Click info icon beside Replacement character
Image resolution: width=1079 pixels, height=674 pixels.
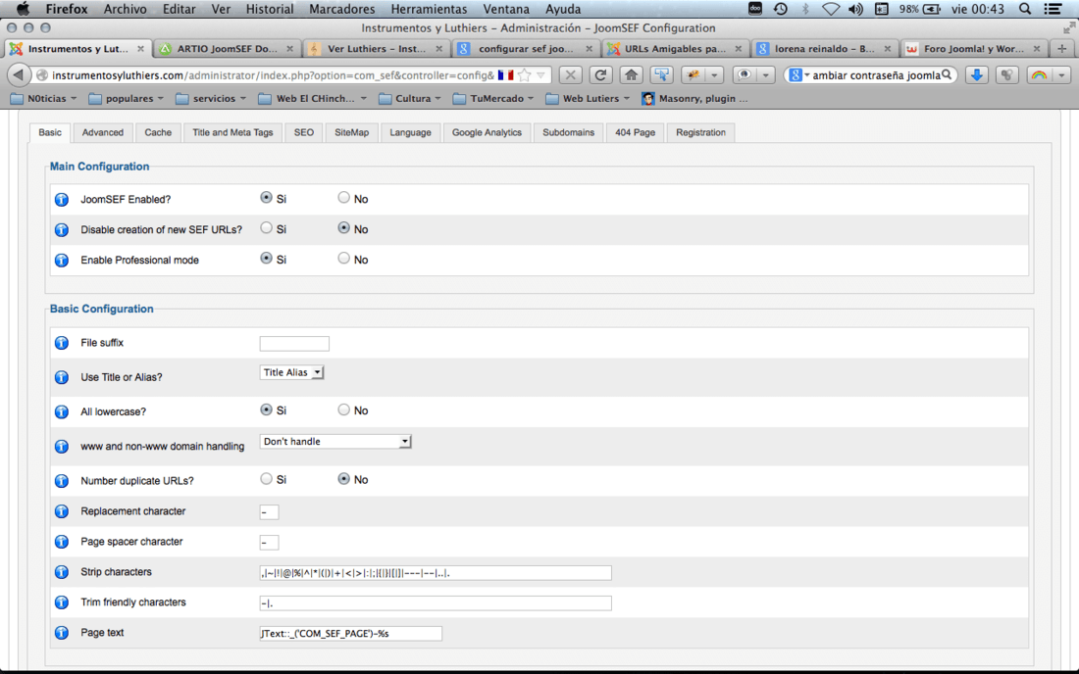click(62, 511)
